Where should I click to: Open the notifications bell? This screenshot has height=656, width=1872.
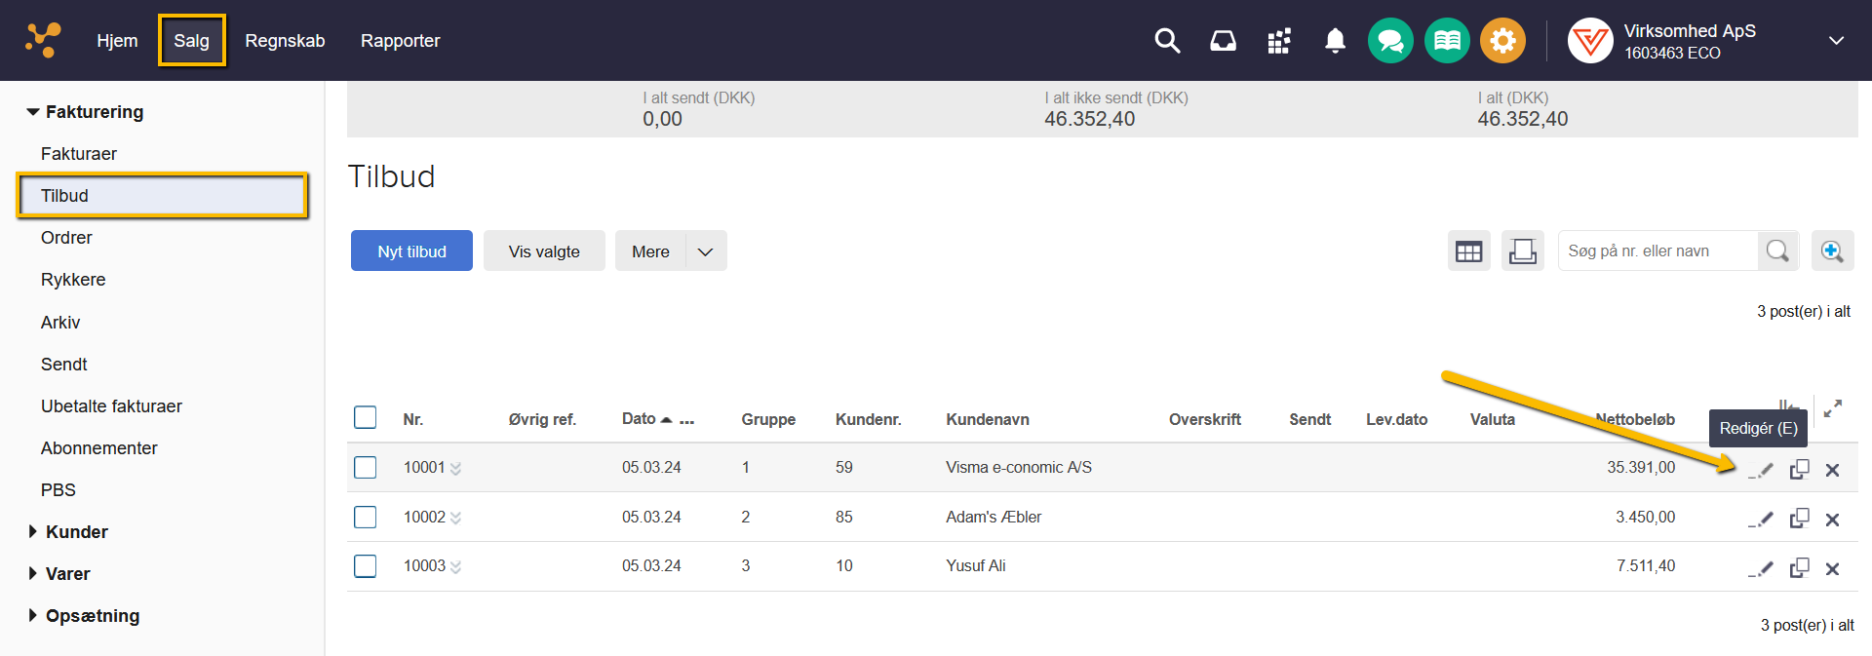coord(1335,41)
